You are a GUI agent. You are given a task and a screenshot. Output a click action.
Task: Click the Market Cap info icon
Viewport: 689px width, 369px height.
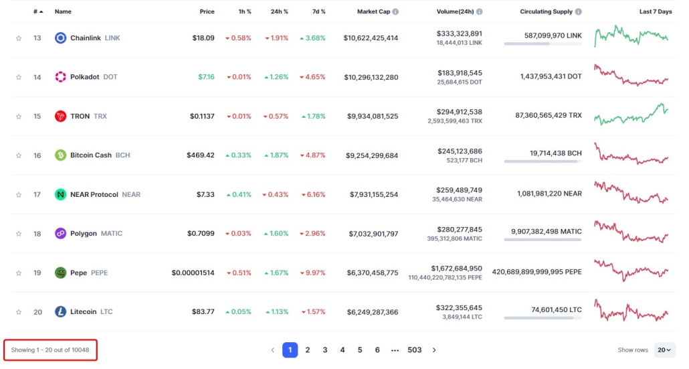tap(395, 12)
